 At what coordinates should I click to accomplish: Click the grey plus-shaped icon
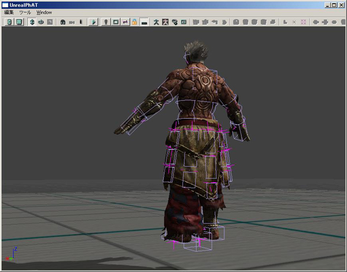[x=325, y=22]
